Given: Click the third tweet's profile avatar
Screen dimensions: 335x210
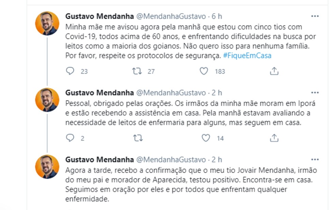Looking at the screenshot, I should 47,166.
